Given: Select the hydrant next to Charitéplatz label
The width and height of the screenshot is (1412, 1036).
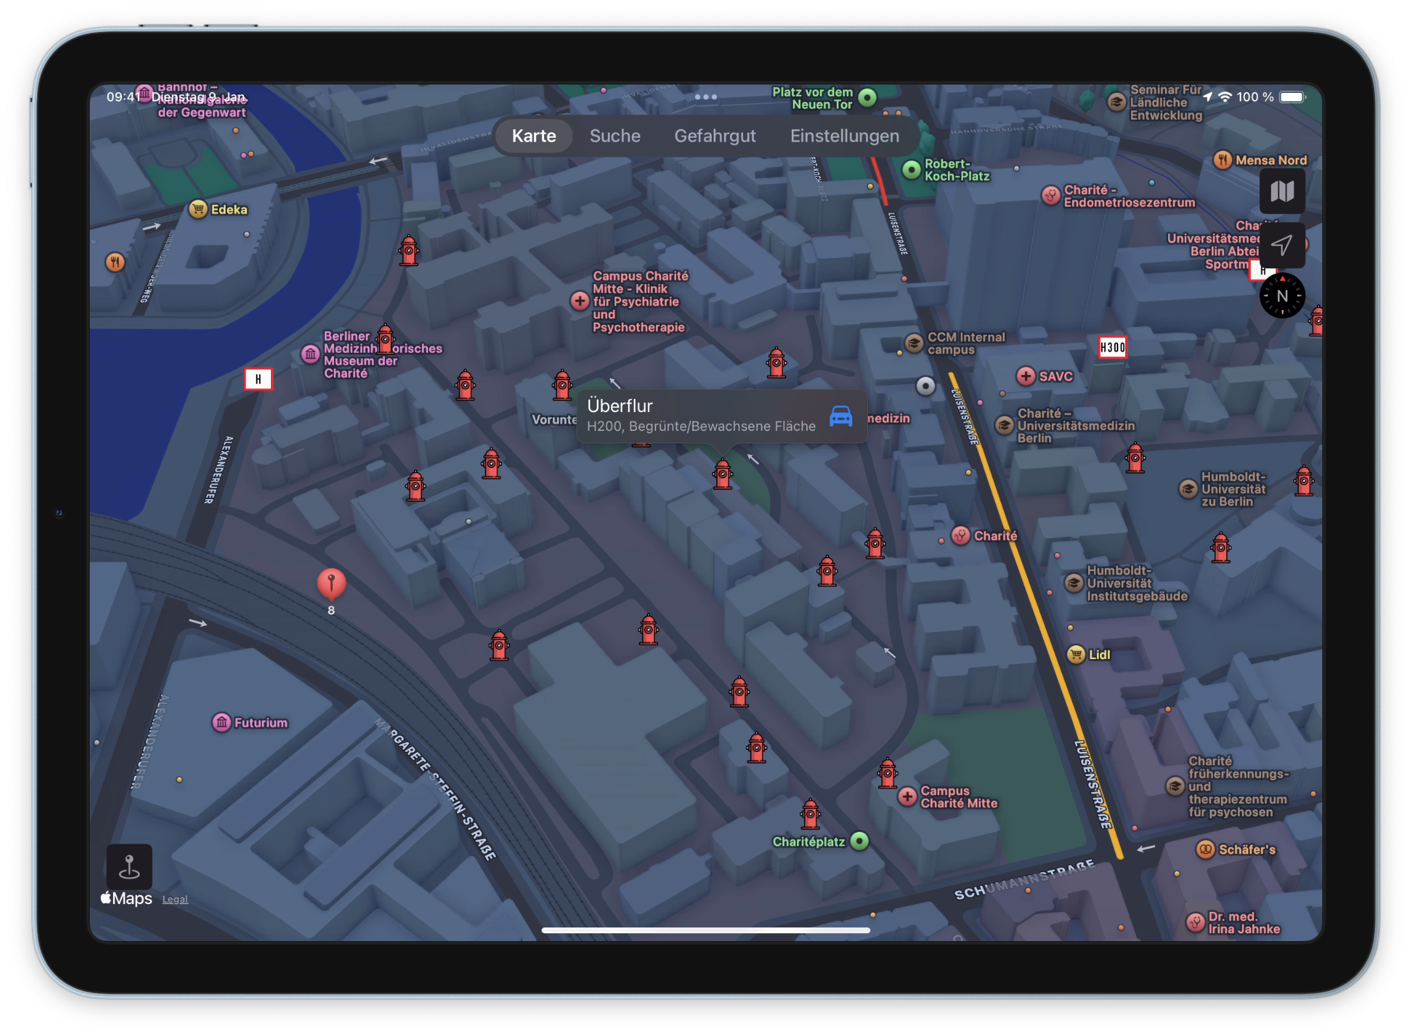Looking at the screenshot, I should coord(810,814).
